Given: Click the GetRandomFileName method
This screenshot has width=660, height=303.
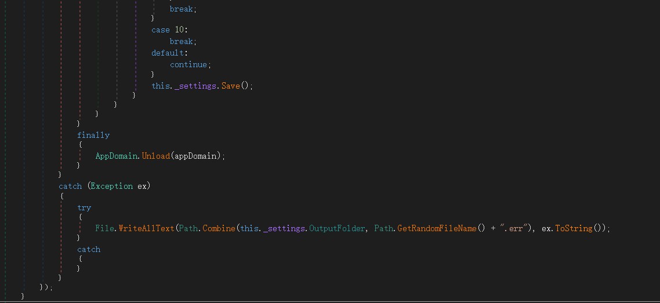Looking at the screenshot, I should pyautogui.click(x=437, y=228).
